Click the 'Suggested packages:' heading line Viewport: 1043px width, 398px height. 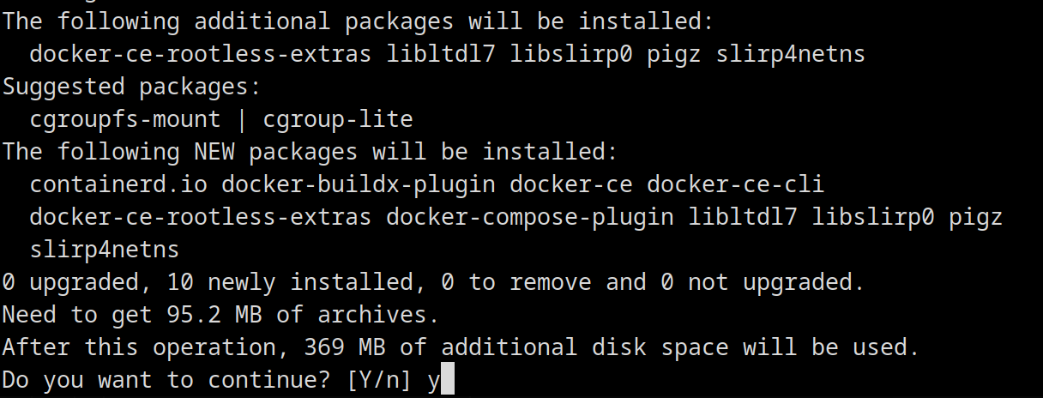[x=132, y=87]
